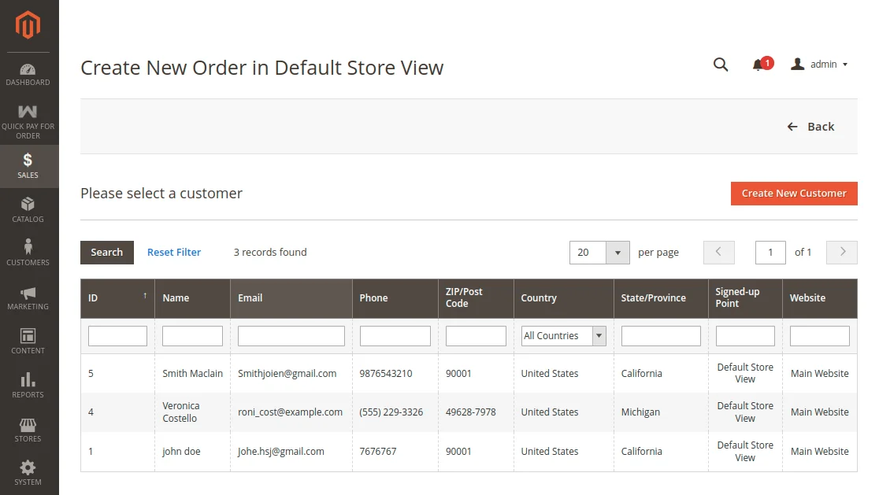Change records per page dropdown
This screenshot has height=495, width=879.
[599, 252]
